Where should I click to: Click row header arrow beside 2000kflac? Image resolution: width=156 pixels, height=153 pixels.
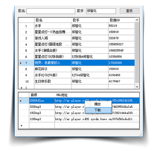point(24,101)
